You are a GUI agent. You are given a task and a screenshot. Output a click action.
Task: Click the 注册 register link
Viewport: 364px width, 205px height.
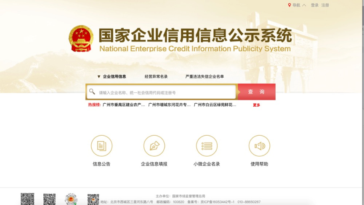325,5
